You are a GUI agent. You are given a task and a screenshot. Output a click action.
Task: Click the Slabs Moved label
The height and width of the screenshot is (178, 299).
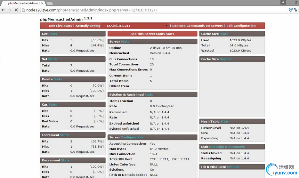click(211, 153)
